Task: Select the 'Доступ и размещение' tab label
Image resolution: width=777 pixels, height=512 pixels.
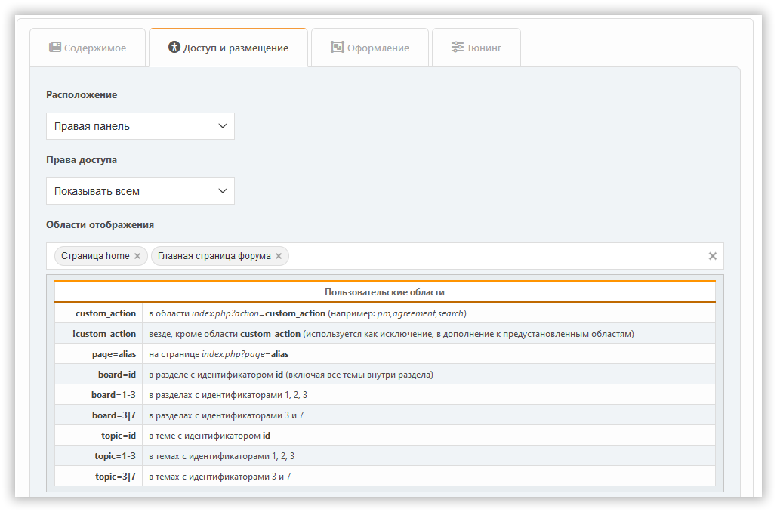Action: click(x=236, y=48)
